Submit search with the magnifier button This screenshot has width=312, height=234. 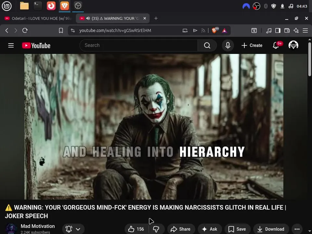pos(207,45)
